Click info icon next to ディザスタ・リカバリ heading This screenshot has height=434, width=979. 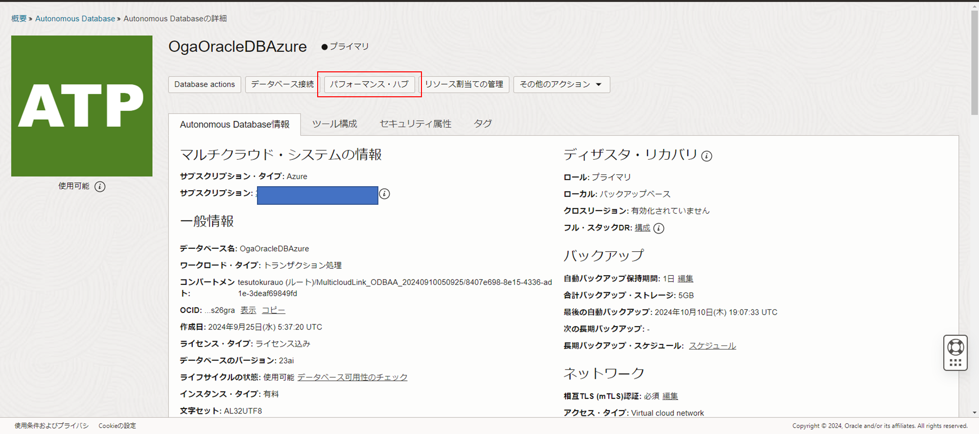coord(706,156)
